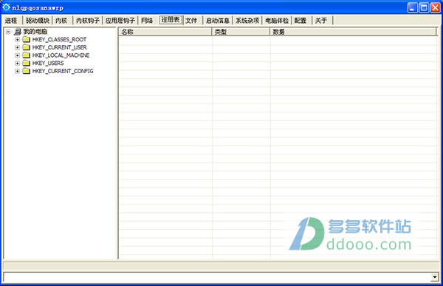
Task: Open the 电脑体检 tab
Action: [277, 21]
